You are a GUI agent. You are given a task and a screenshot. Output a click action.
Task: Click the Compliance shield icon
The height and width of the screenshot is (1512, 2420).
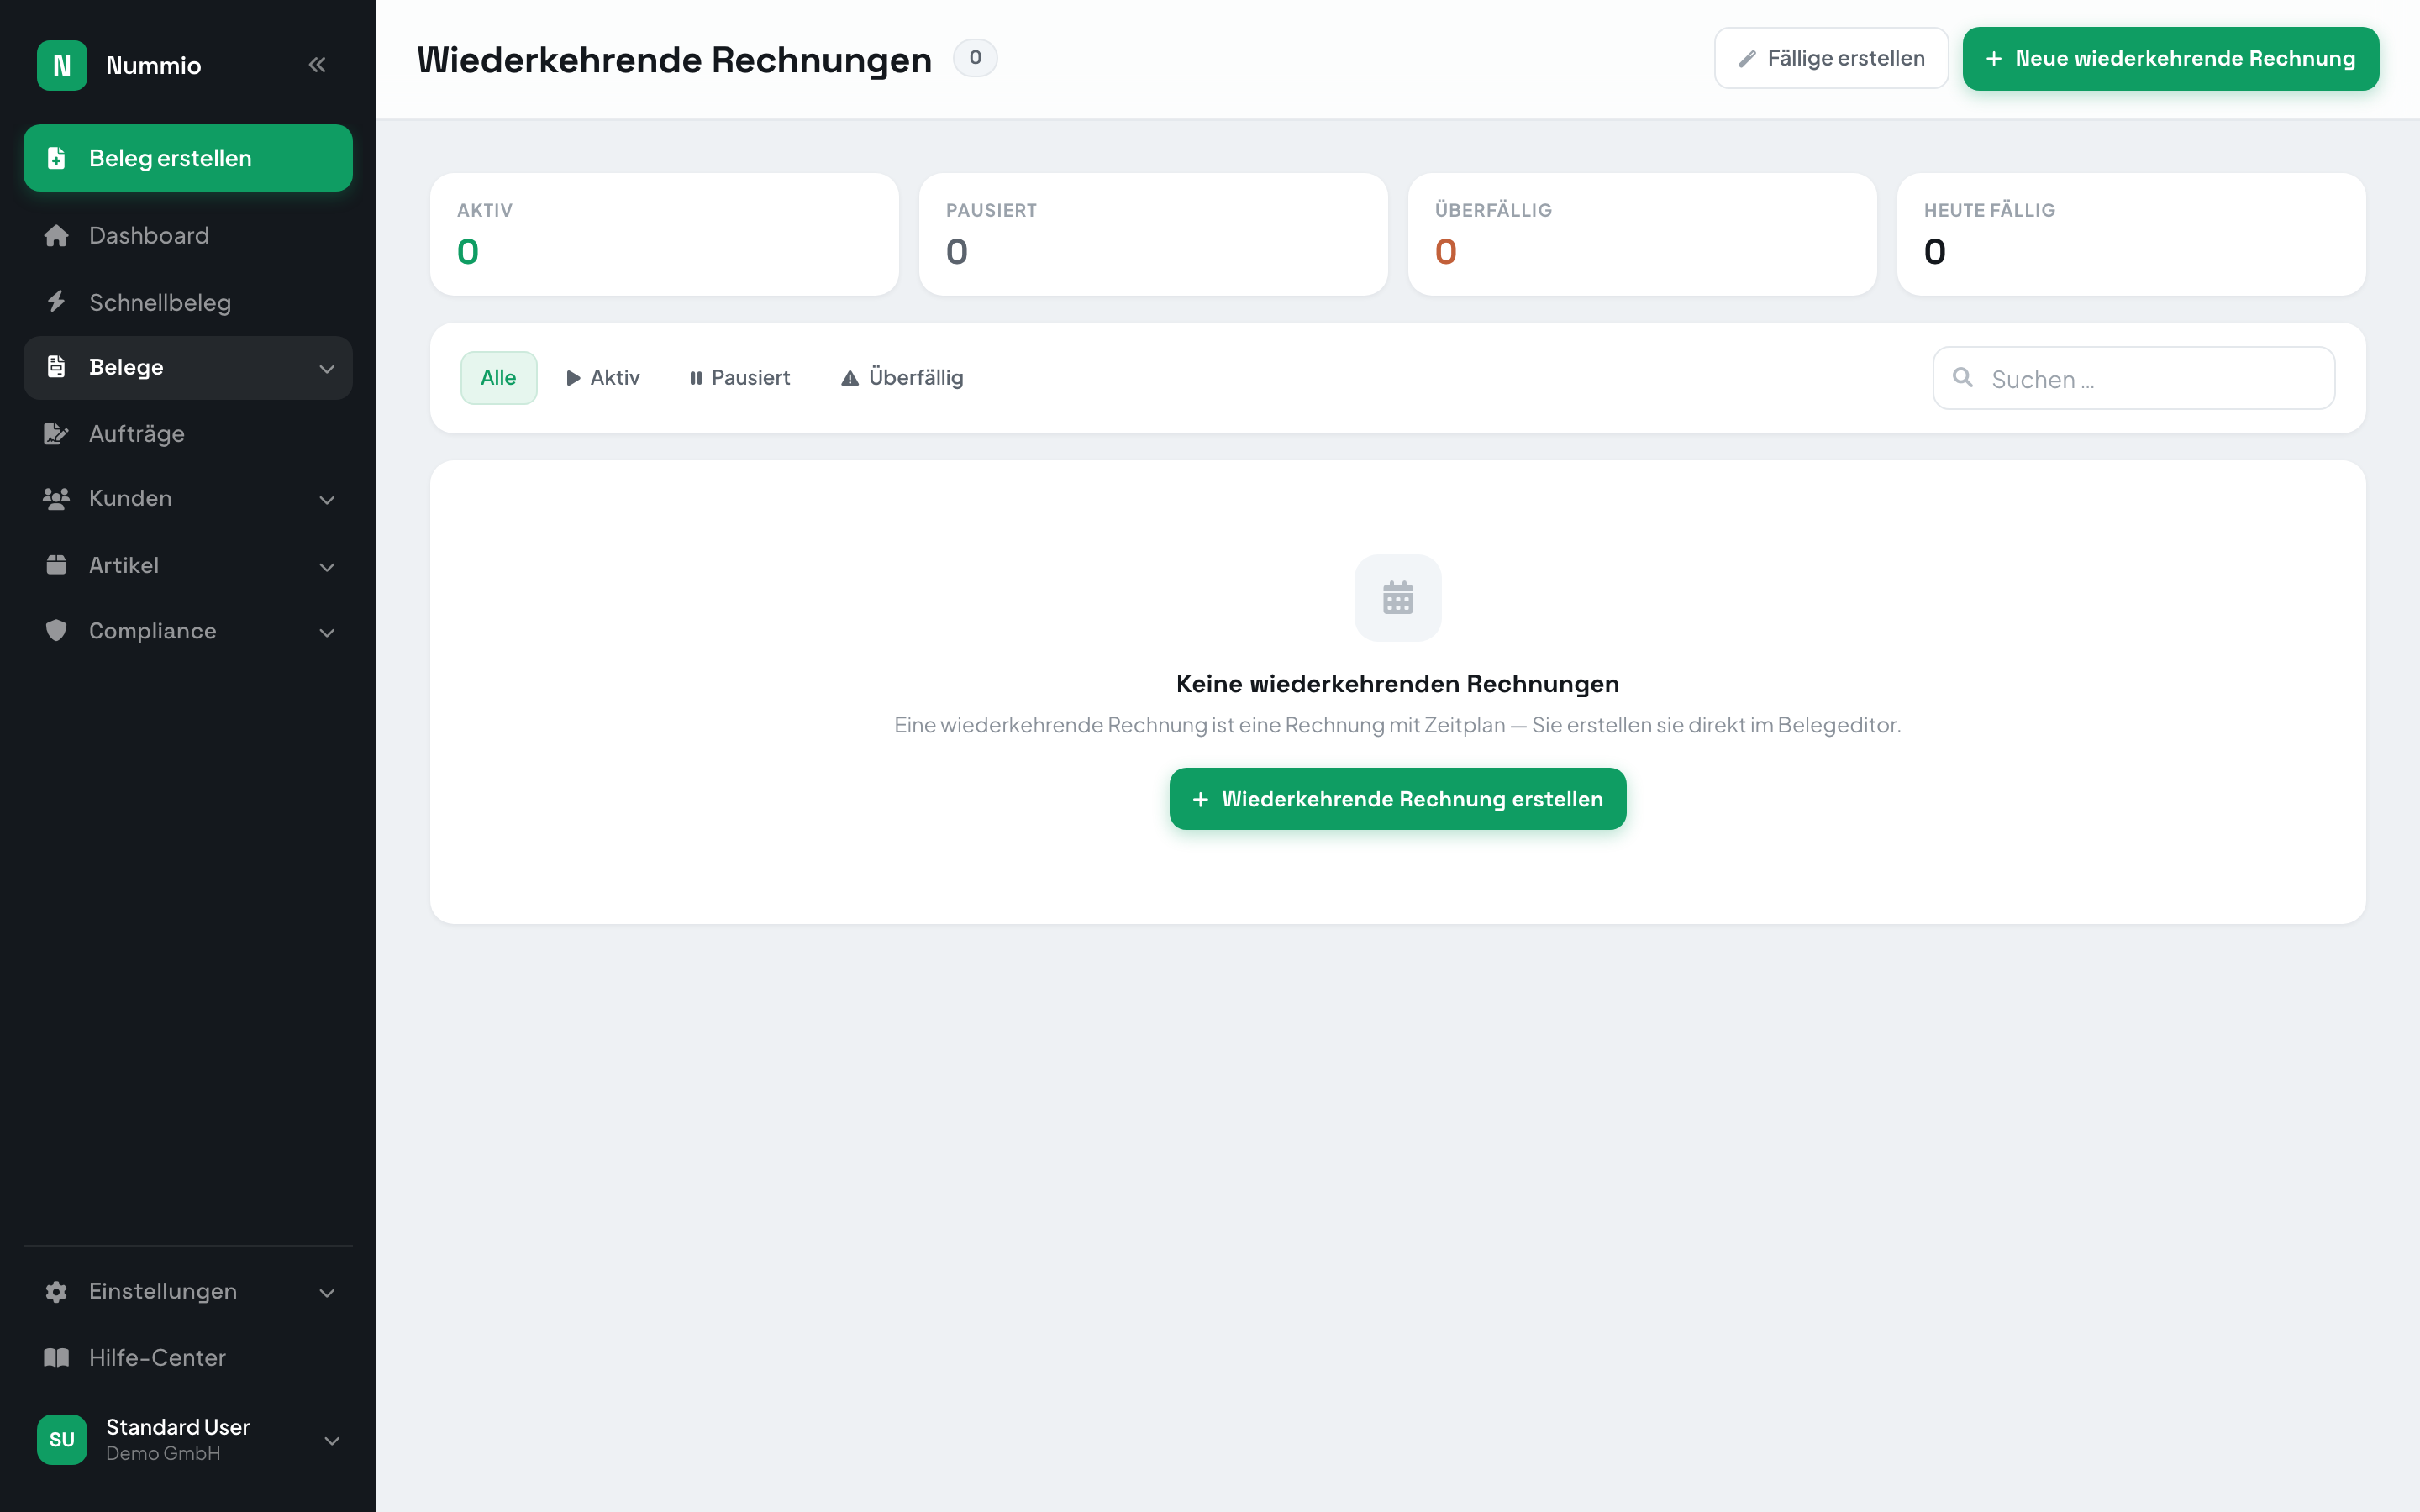(57, 630)
